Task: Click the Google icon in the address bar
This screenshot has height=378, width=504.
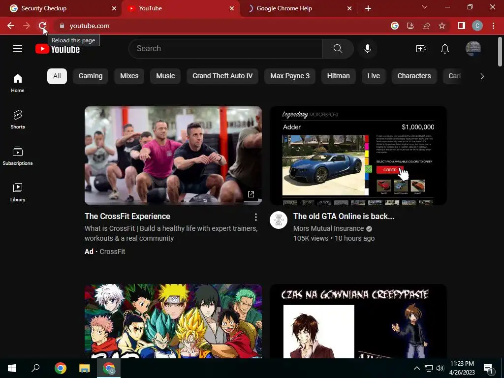Action: click(395, 26)
